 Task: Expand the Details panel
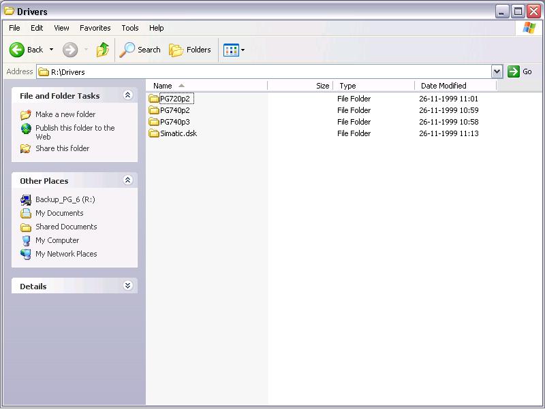(x=127, y=285)
